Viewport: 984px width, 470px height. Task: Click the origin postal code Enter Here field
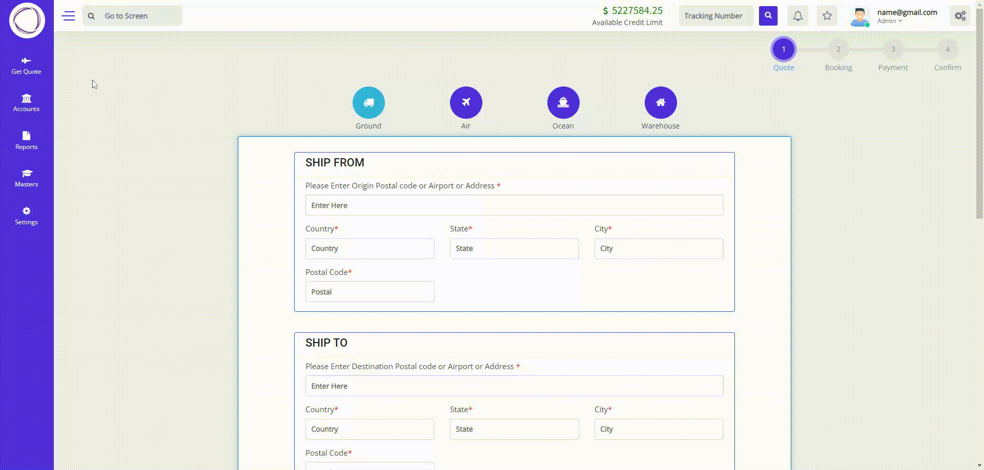514,205
